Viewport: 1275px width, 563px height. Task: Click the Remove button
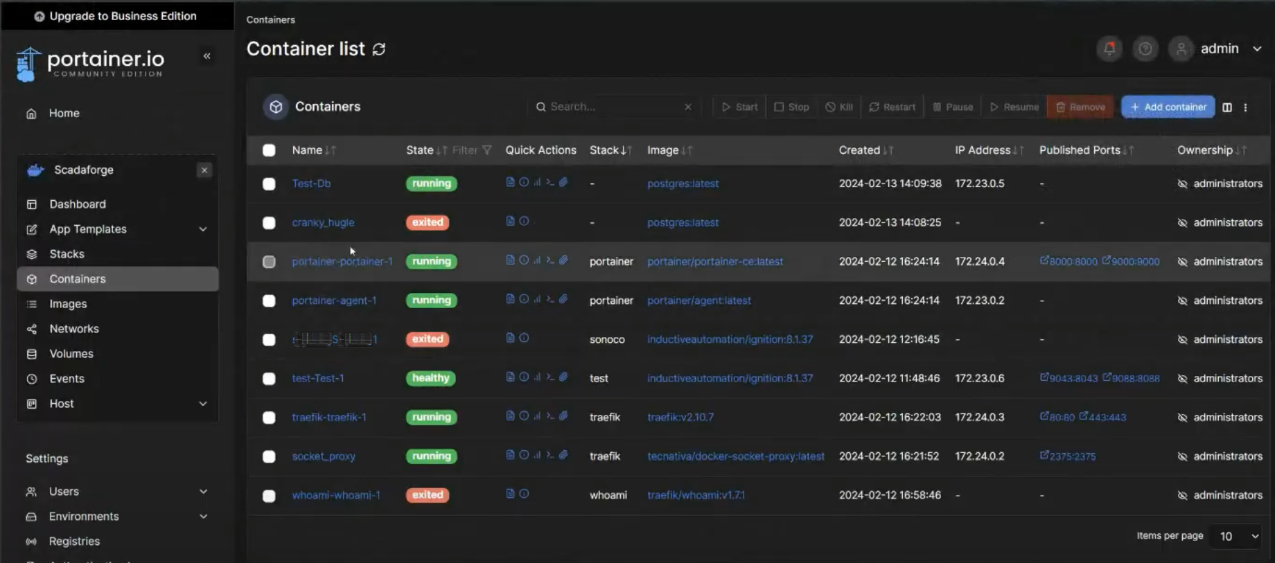[1080, 107]
